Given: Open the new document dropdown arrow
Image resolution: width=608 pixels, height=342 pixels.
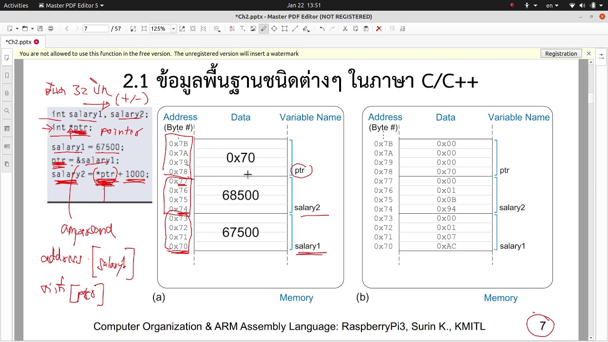Looking at the screenshot, I should [17, 28].
